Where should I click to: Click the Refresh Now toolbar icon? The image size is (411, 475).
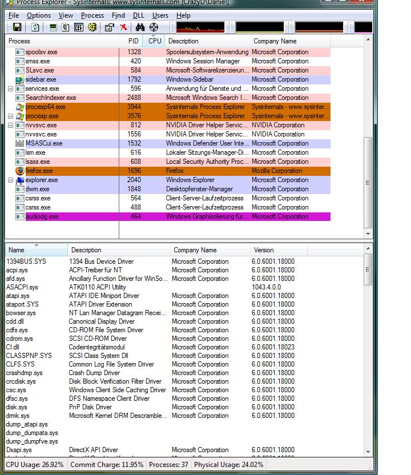pos(35,27)
